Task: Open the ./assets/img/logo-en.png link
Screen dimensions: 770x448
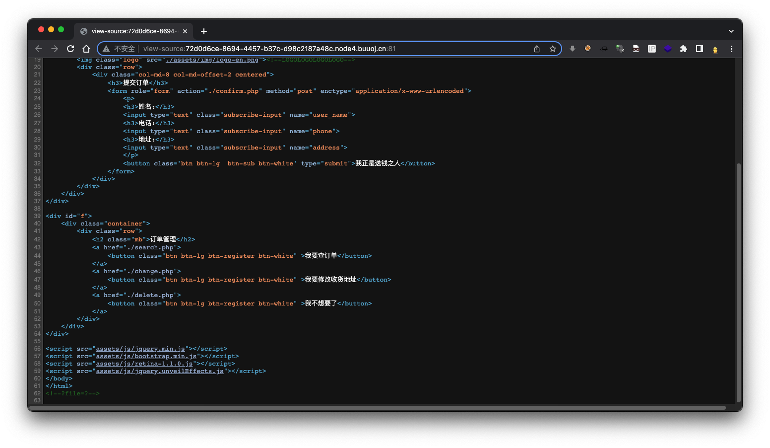Action: [212, 60]
